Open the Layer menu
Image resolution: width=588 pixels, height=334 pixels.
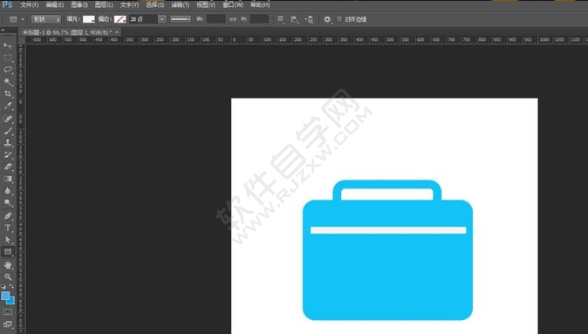point(104,5)
